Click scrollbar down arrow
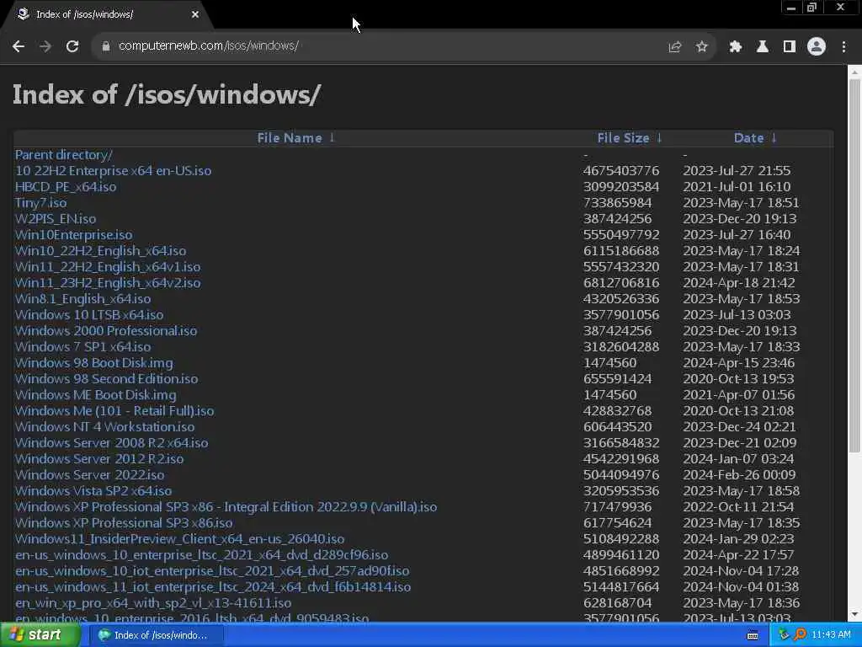Viewport: 862px width, 647px height. (854, 614)
